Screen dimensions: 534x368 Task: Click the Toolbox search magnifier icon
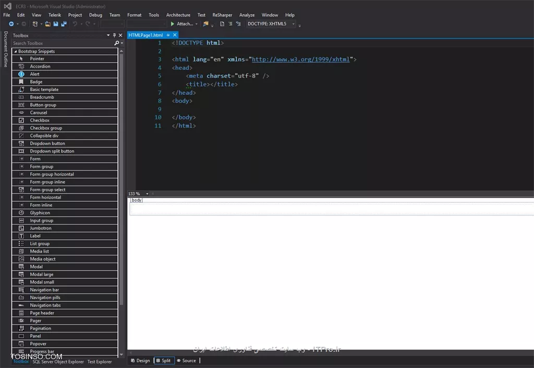tap(116, 43)
